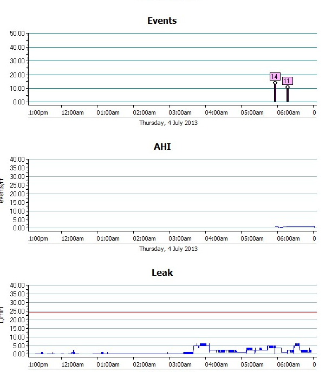
Task: Click the leak peak just before 04:00am
Action: (203, 344)
